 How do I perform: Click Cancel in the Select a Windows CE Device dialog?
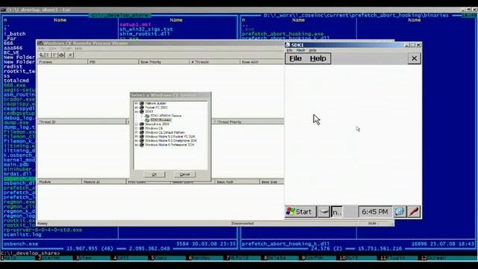(x=184, y=174)
